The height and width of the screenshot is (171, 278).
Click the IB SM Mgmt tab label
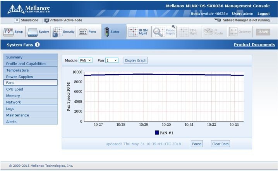pyautogui.click(x=143, y=32)
